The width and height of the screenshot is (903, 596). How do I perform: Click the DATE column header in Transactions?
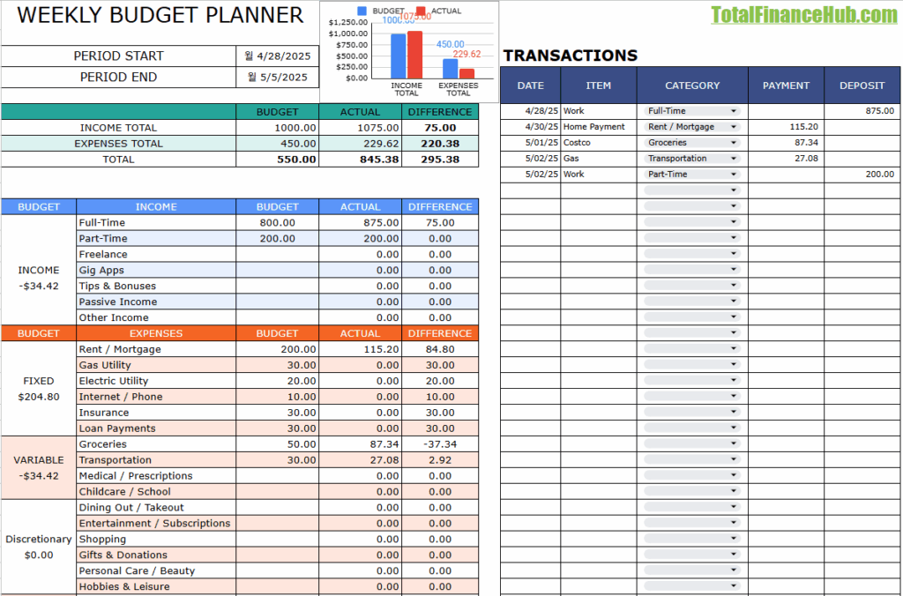[530, 86]
